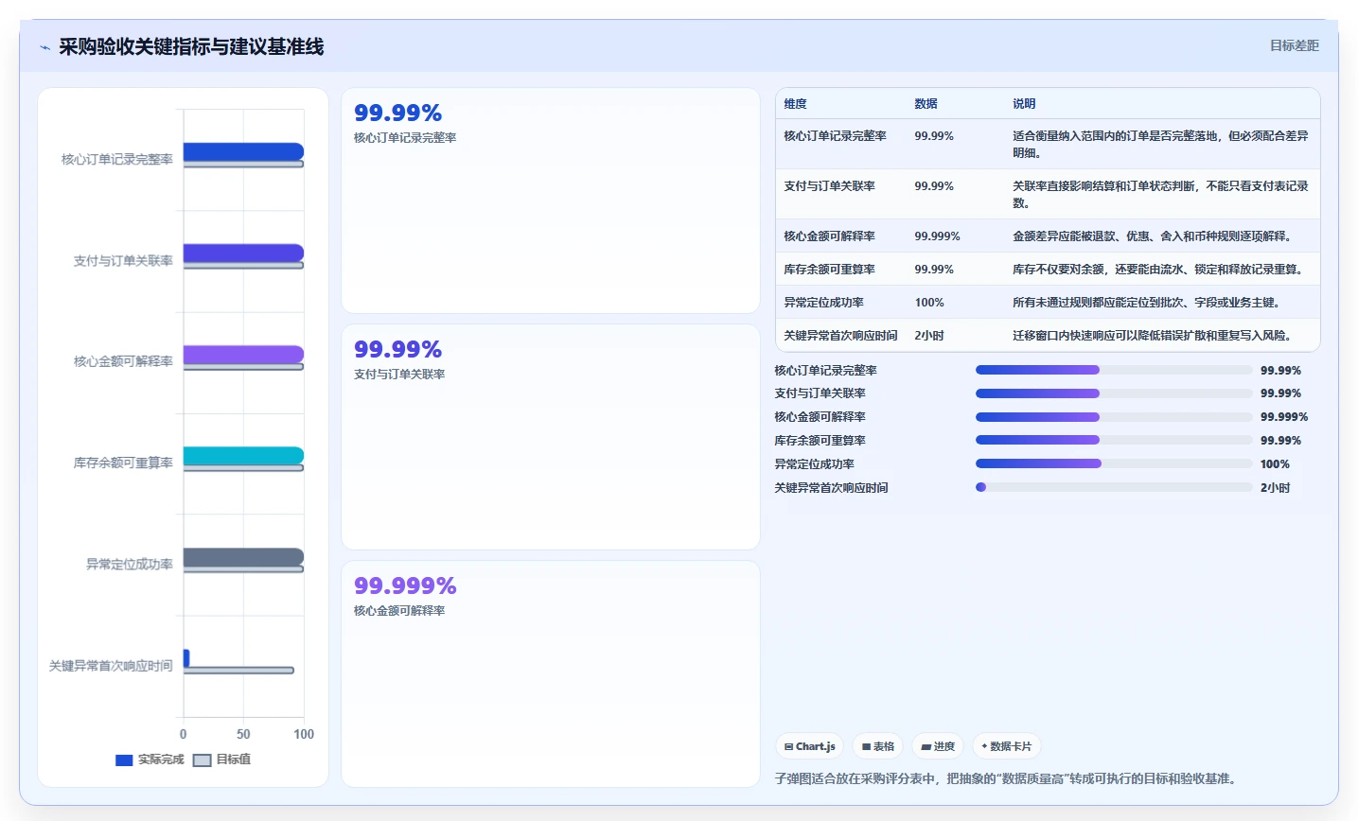Click the 说明 column header
Image resolution: width=1358 pixels, height=821 pixels.
pyautogui.click(x=1024, y=103)
